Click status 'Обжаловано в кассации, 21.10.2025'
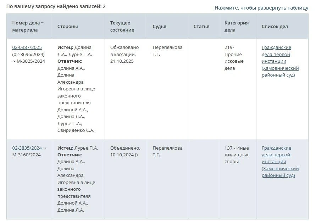This screenshot has width=316, height=223. point(124,54)
